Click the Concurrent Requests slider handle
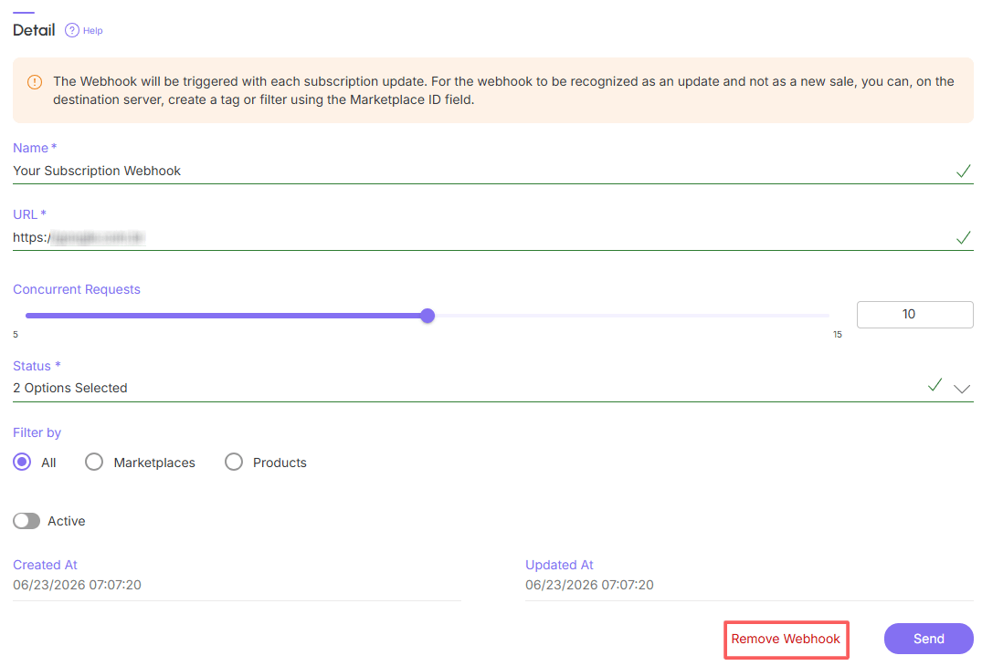The image size is (982, 666). click(x=428, y=316)
